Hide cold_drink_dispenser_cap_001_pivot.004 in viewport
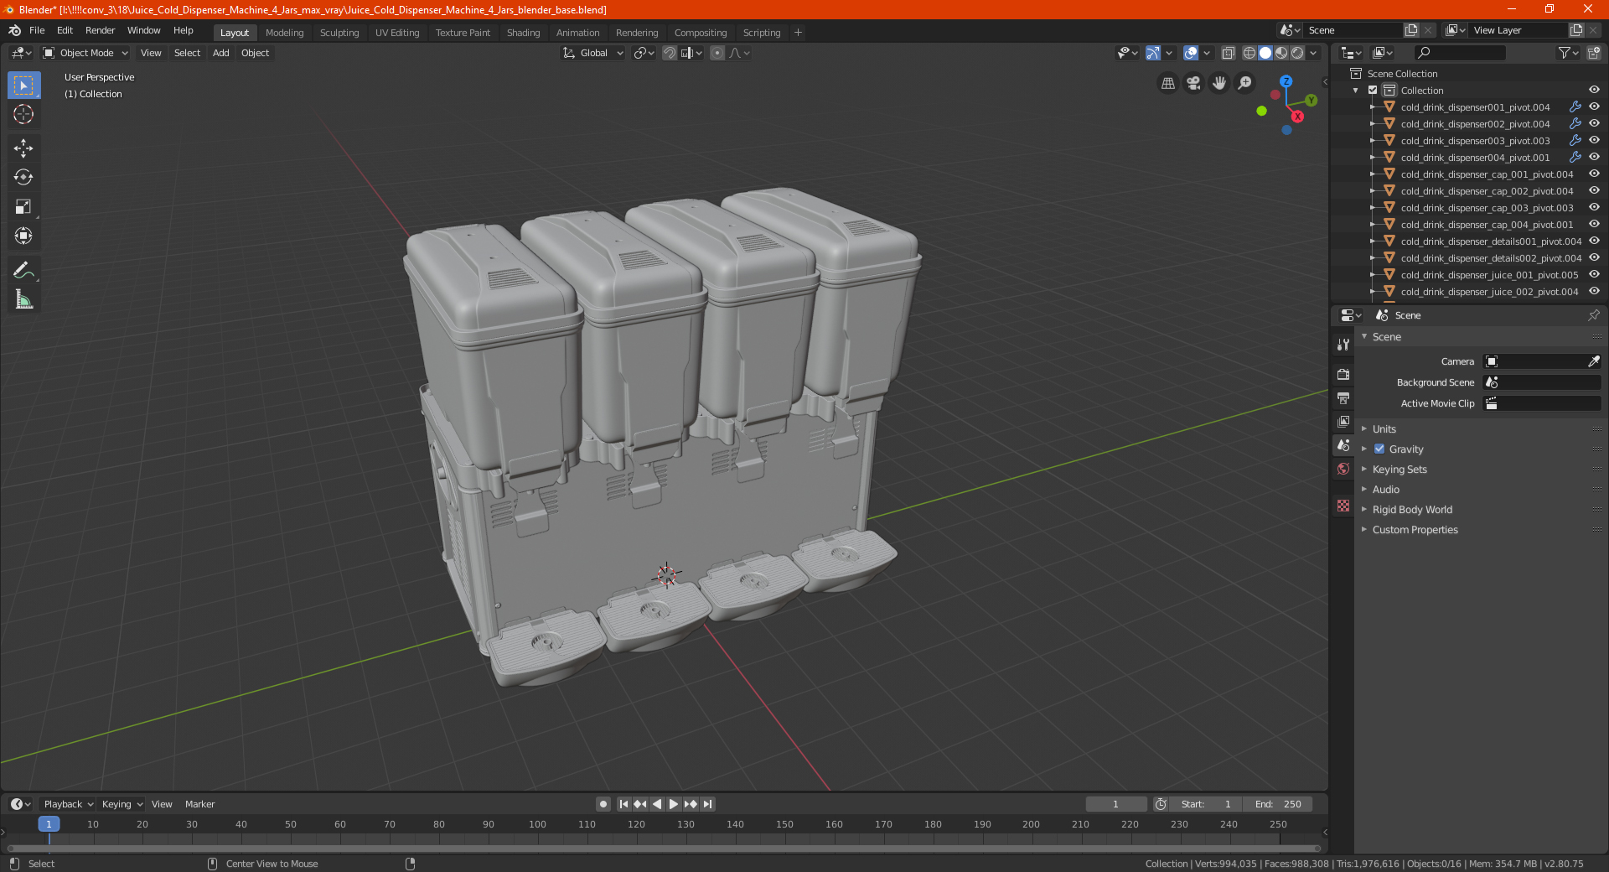1609x872 pixels. pyautogui.click(x=1594, y=174)
